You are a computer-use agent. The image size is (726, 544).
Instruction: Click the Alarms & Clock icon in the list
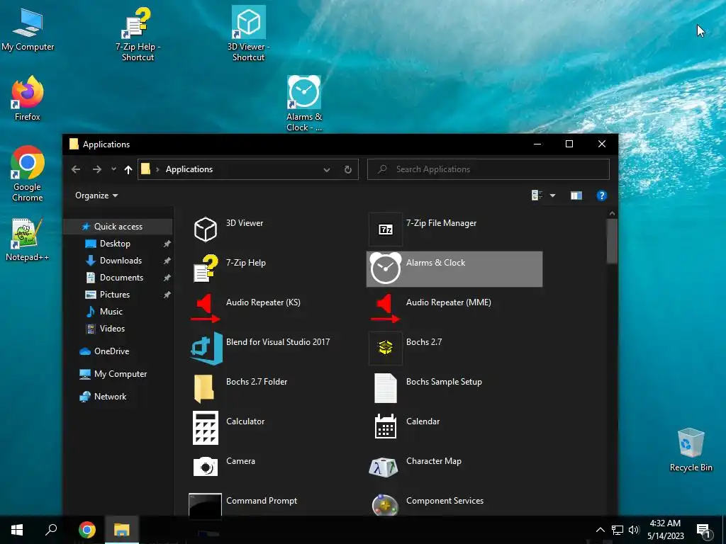(385, 268)
